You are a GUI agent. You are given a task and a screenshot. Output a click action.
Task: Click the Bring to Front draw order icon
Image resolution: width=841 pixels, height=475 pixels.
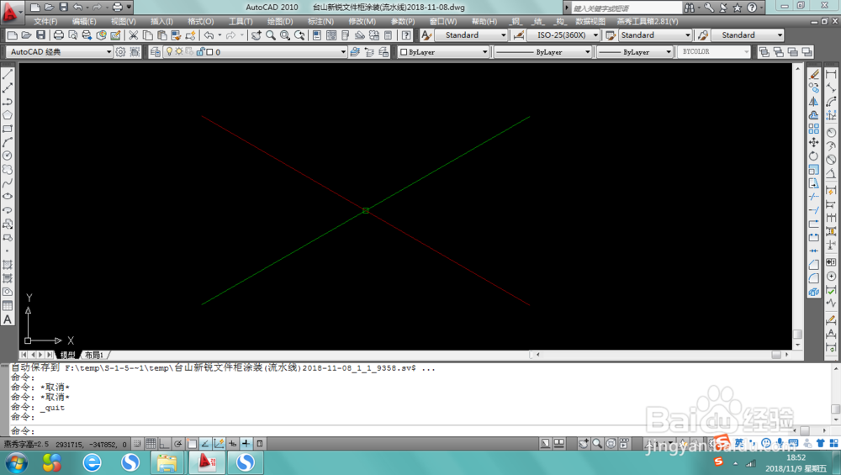coord(764,52)
